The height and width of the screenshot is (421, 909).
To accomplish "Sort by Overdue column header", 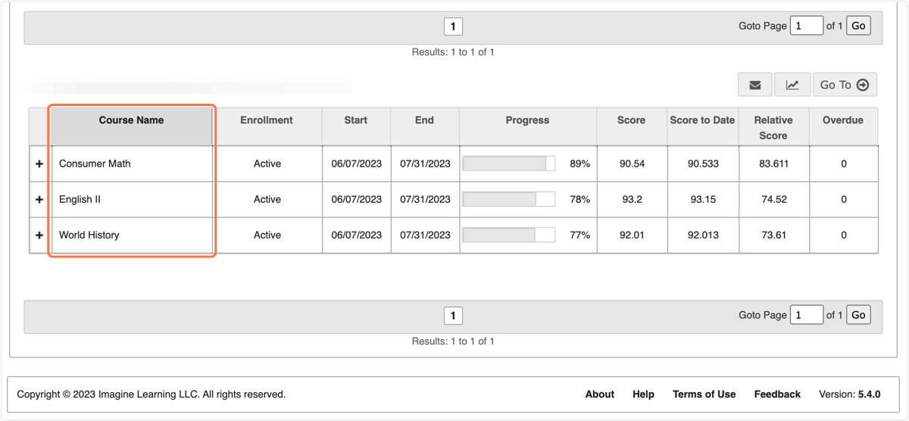I will tap(843, 126).
